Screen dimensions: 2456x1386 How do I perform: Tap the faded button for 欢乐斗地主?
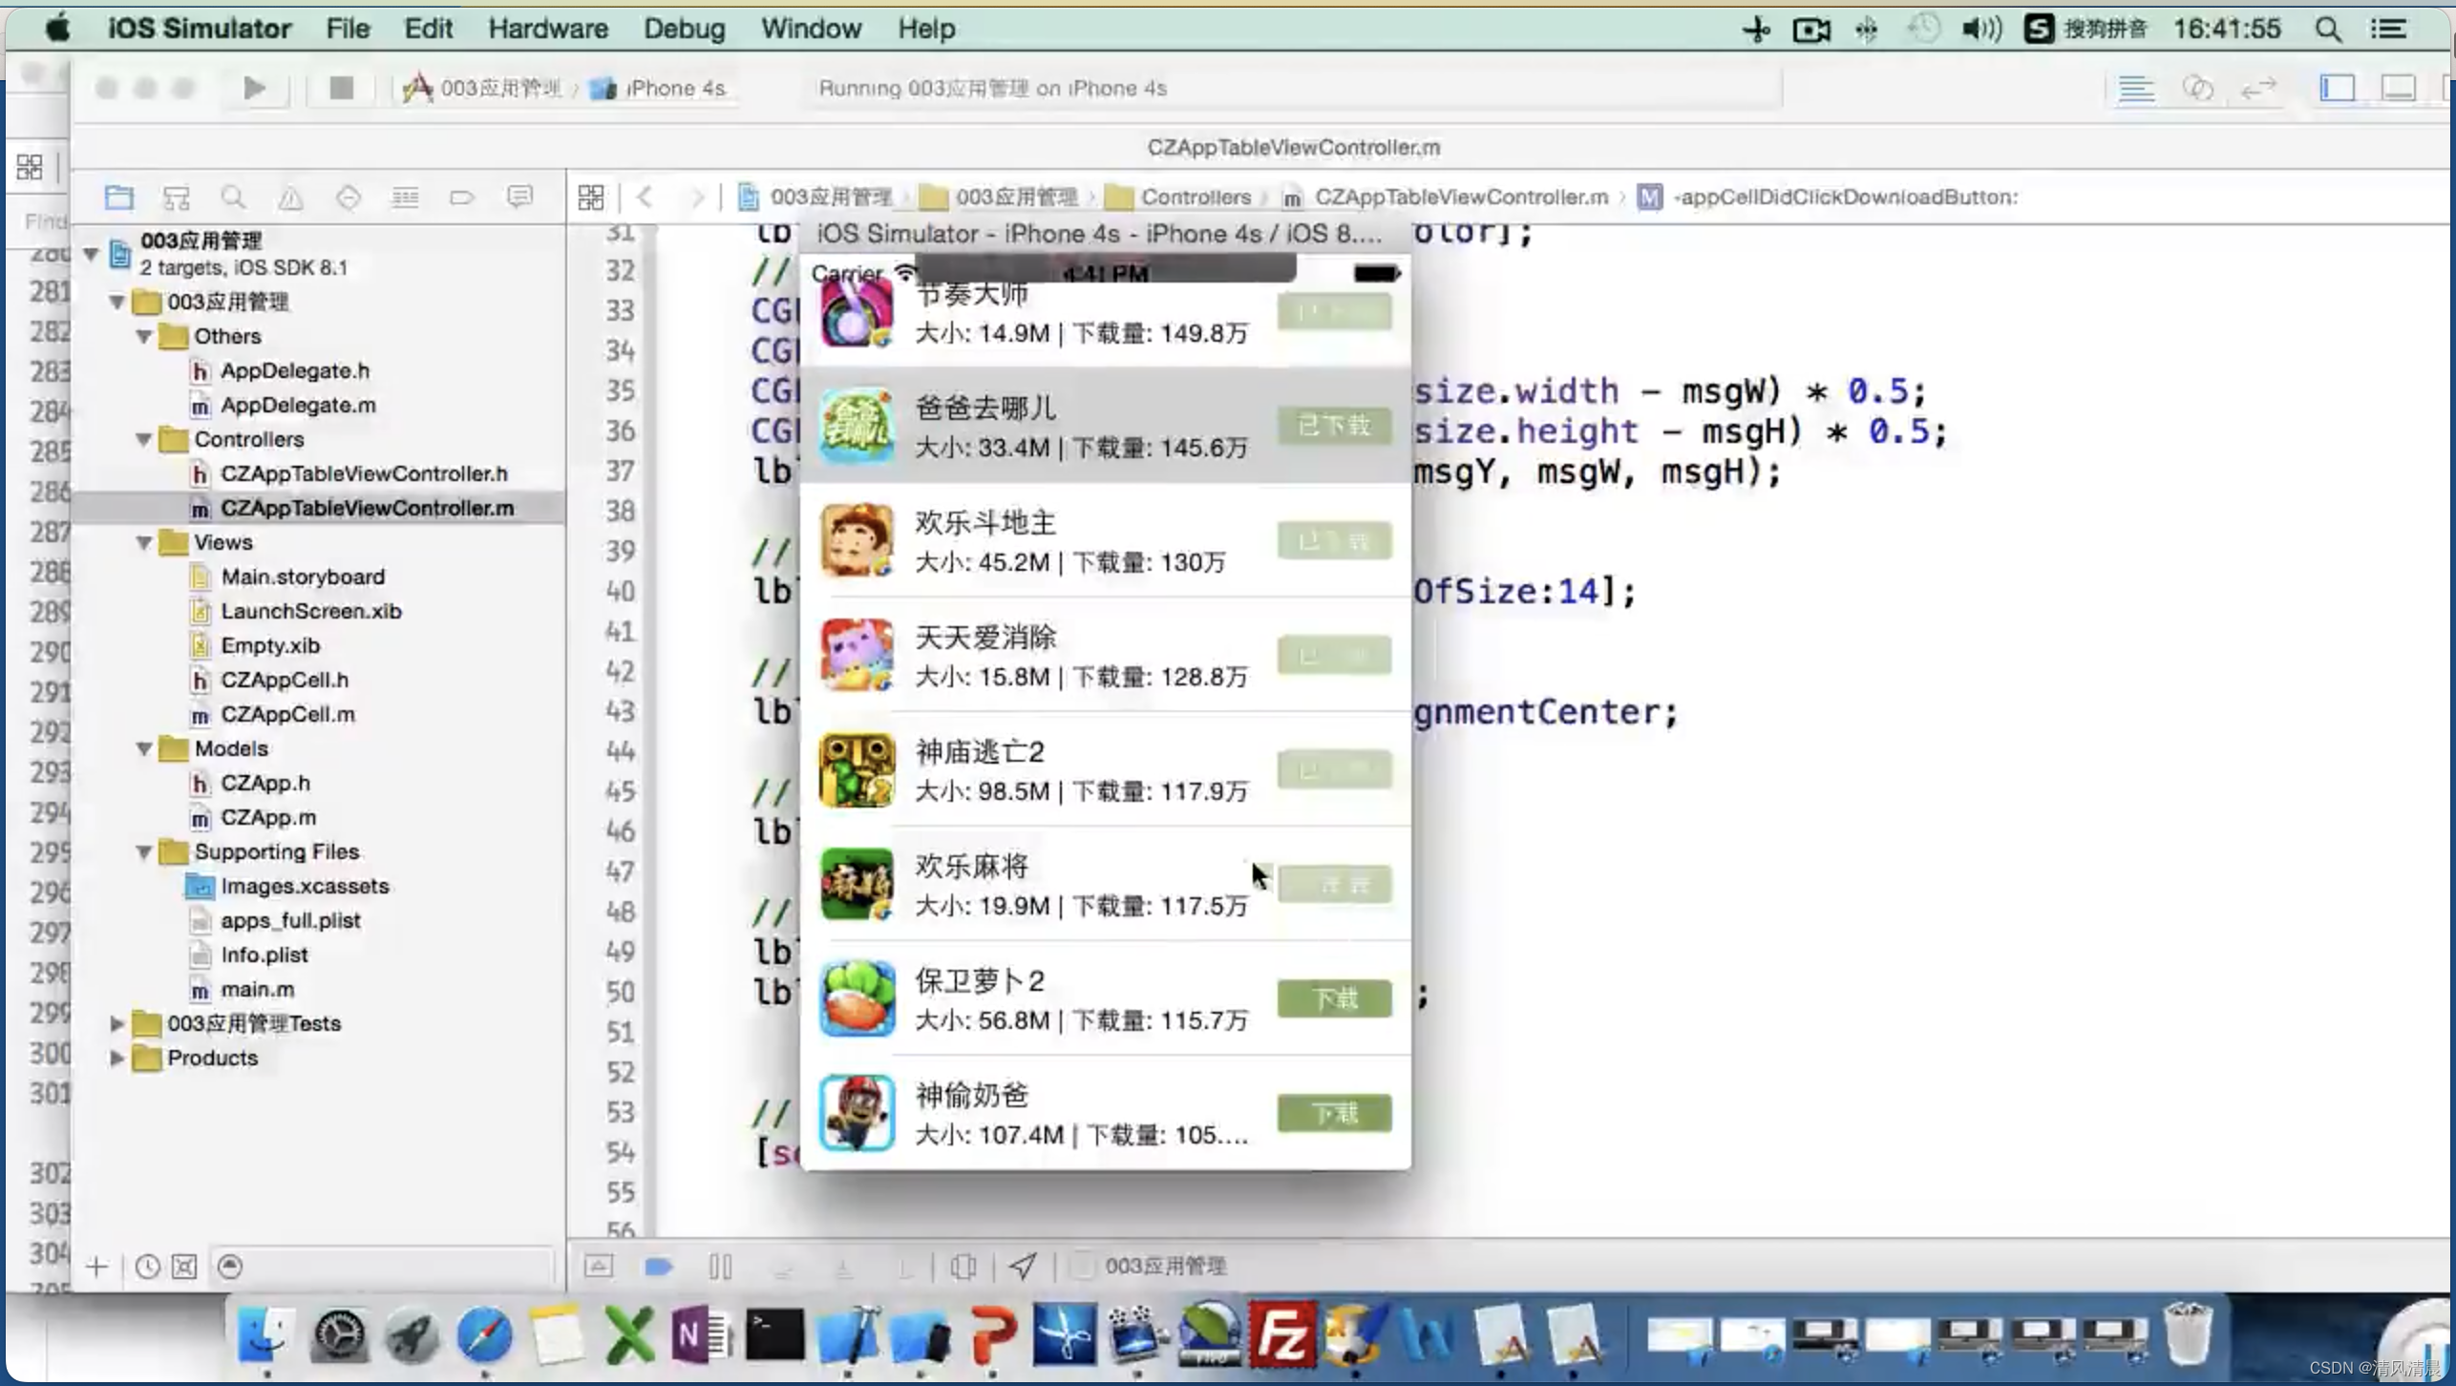[x=1334, y=541]
